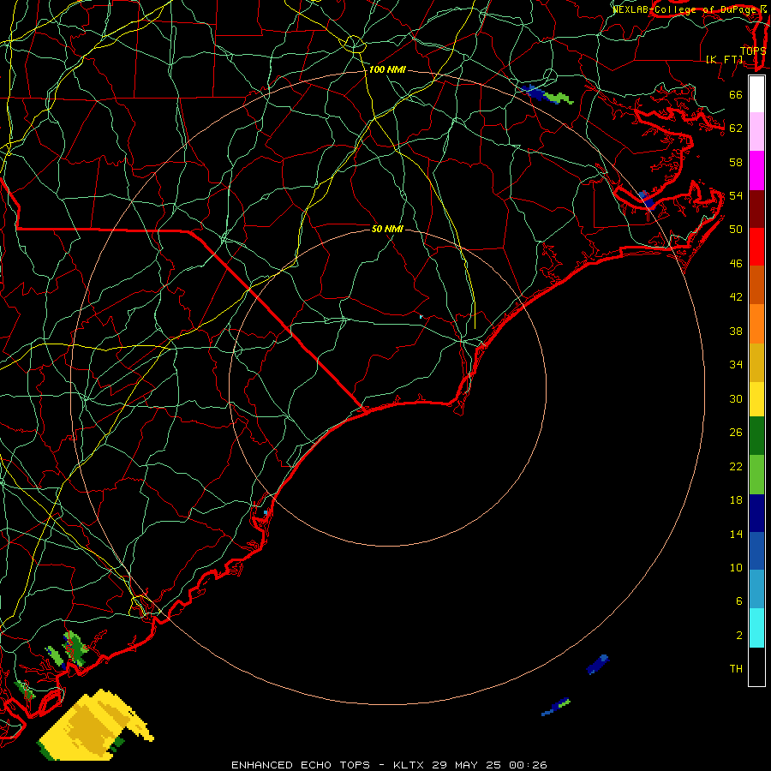Click the gold legend swatch

tap(756, 362)
